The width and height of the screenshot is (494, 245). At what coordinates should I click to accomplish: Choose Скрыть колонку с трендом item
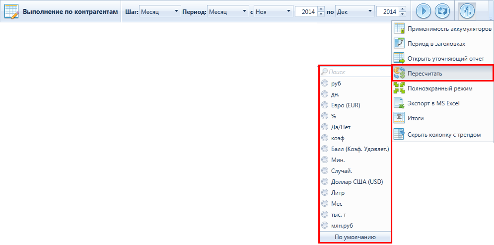coord(442,135)
